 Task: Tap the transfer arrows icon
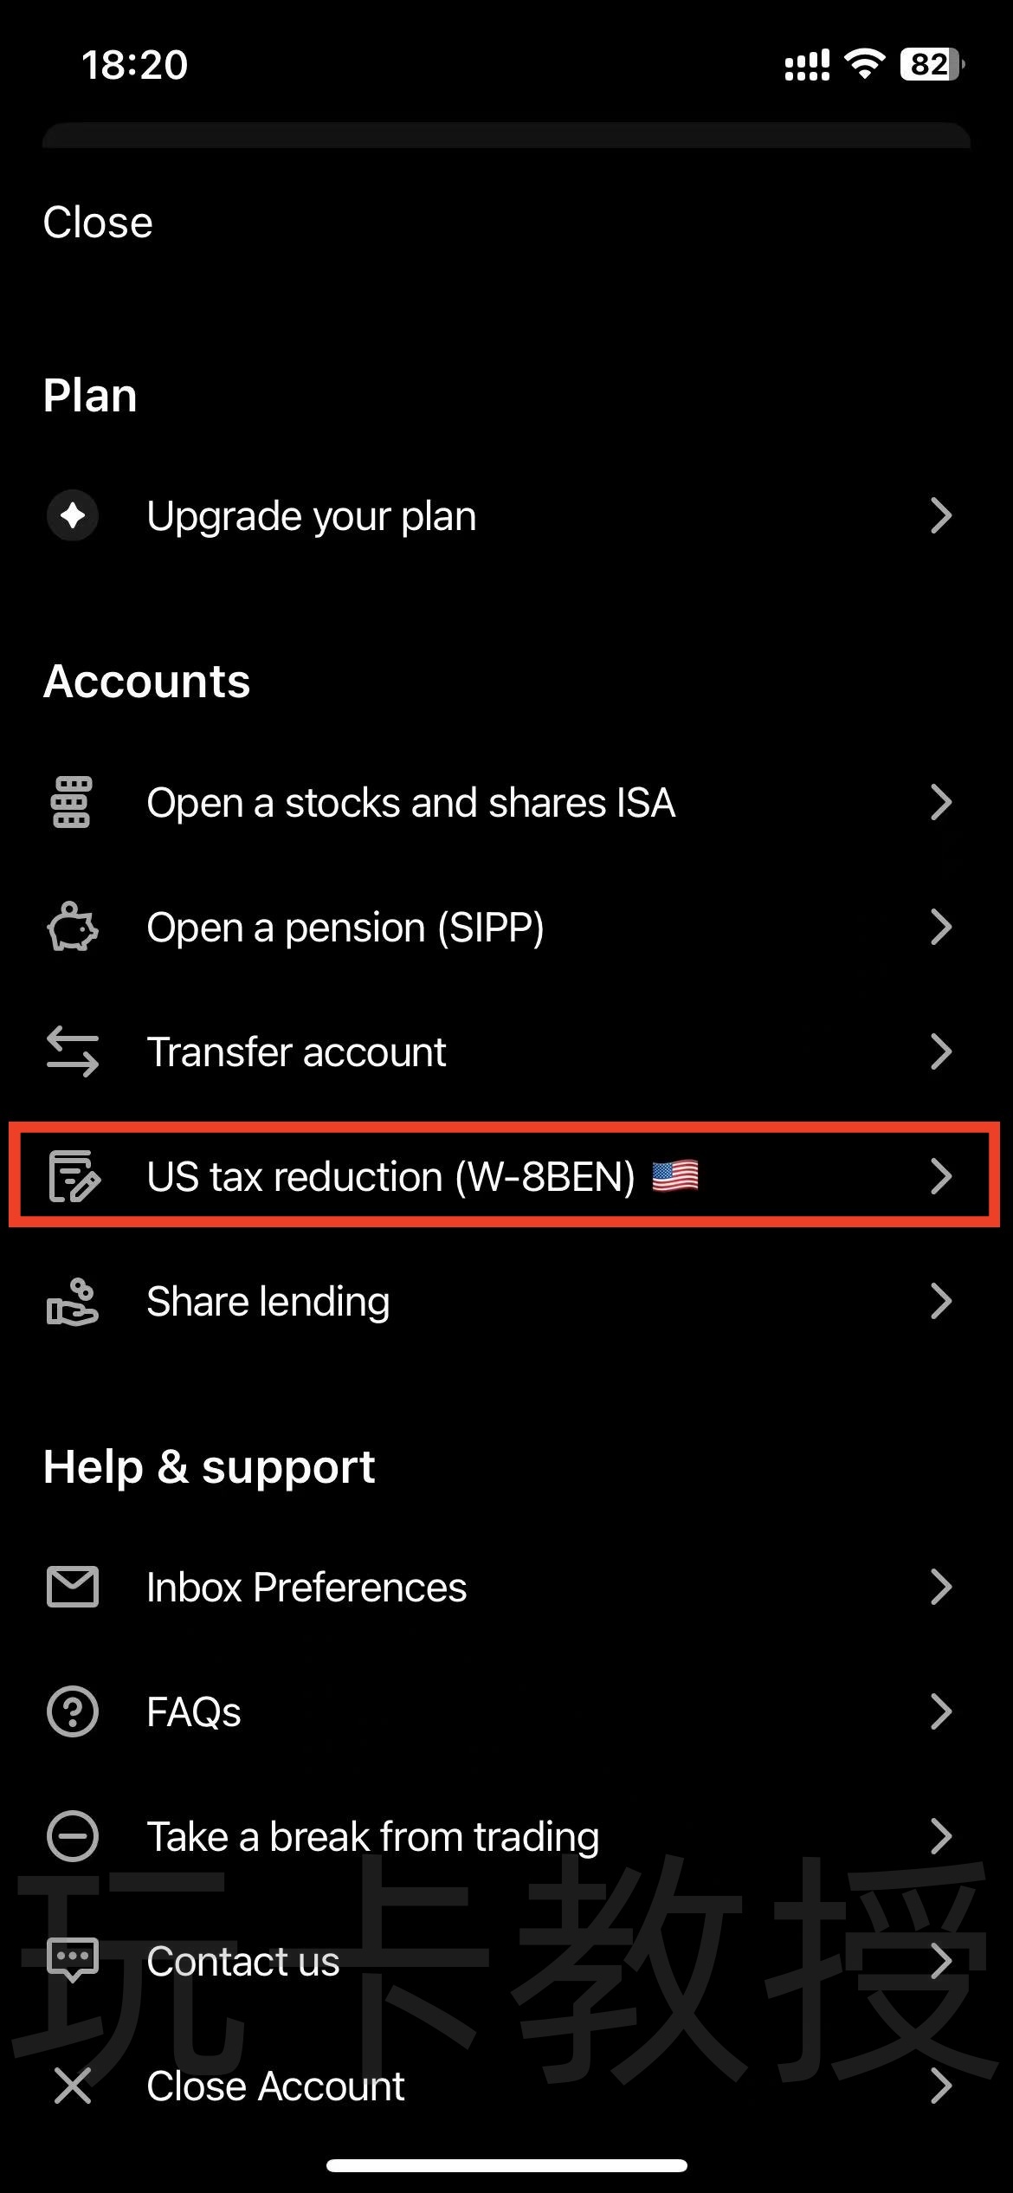tap(73, 1051)
